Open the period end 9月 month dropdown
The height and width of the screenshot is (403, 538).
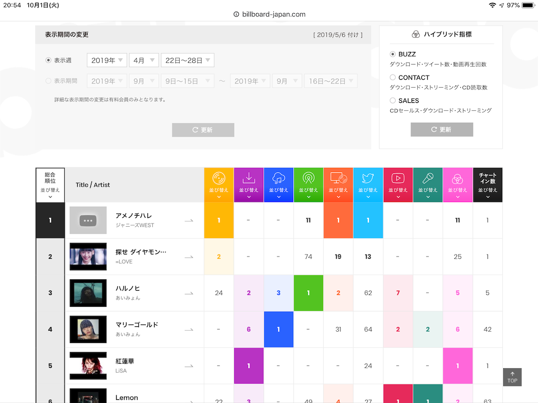click(287, 81)
